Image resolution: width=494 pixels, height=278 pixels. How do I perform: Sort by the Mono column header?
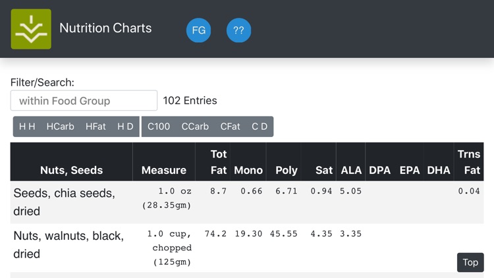coord(248,161)
